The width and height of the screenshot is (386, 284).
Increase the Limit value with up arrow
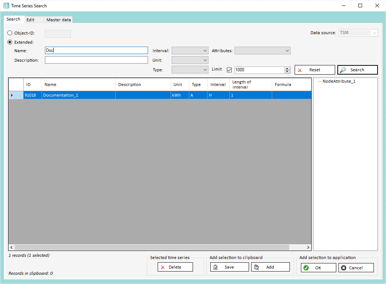click(287, 68)
